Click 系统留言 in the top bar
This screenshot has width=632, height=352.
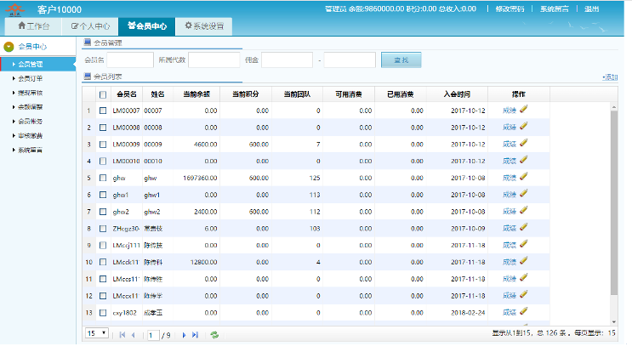click(x=555, y=9)
